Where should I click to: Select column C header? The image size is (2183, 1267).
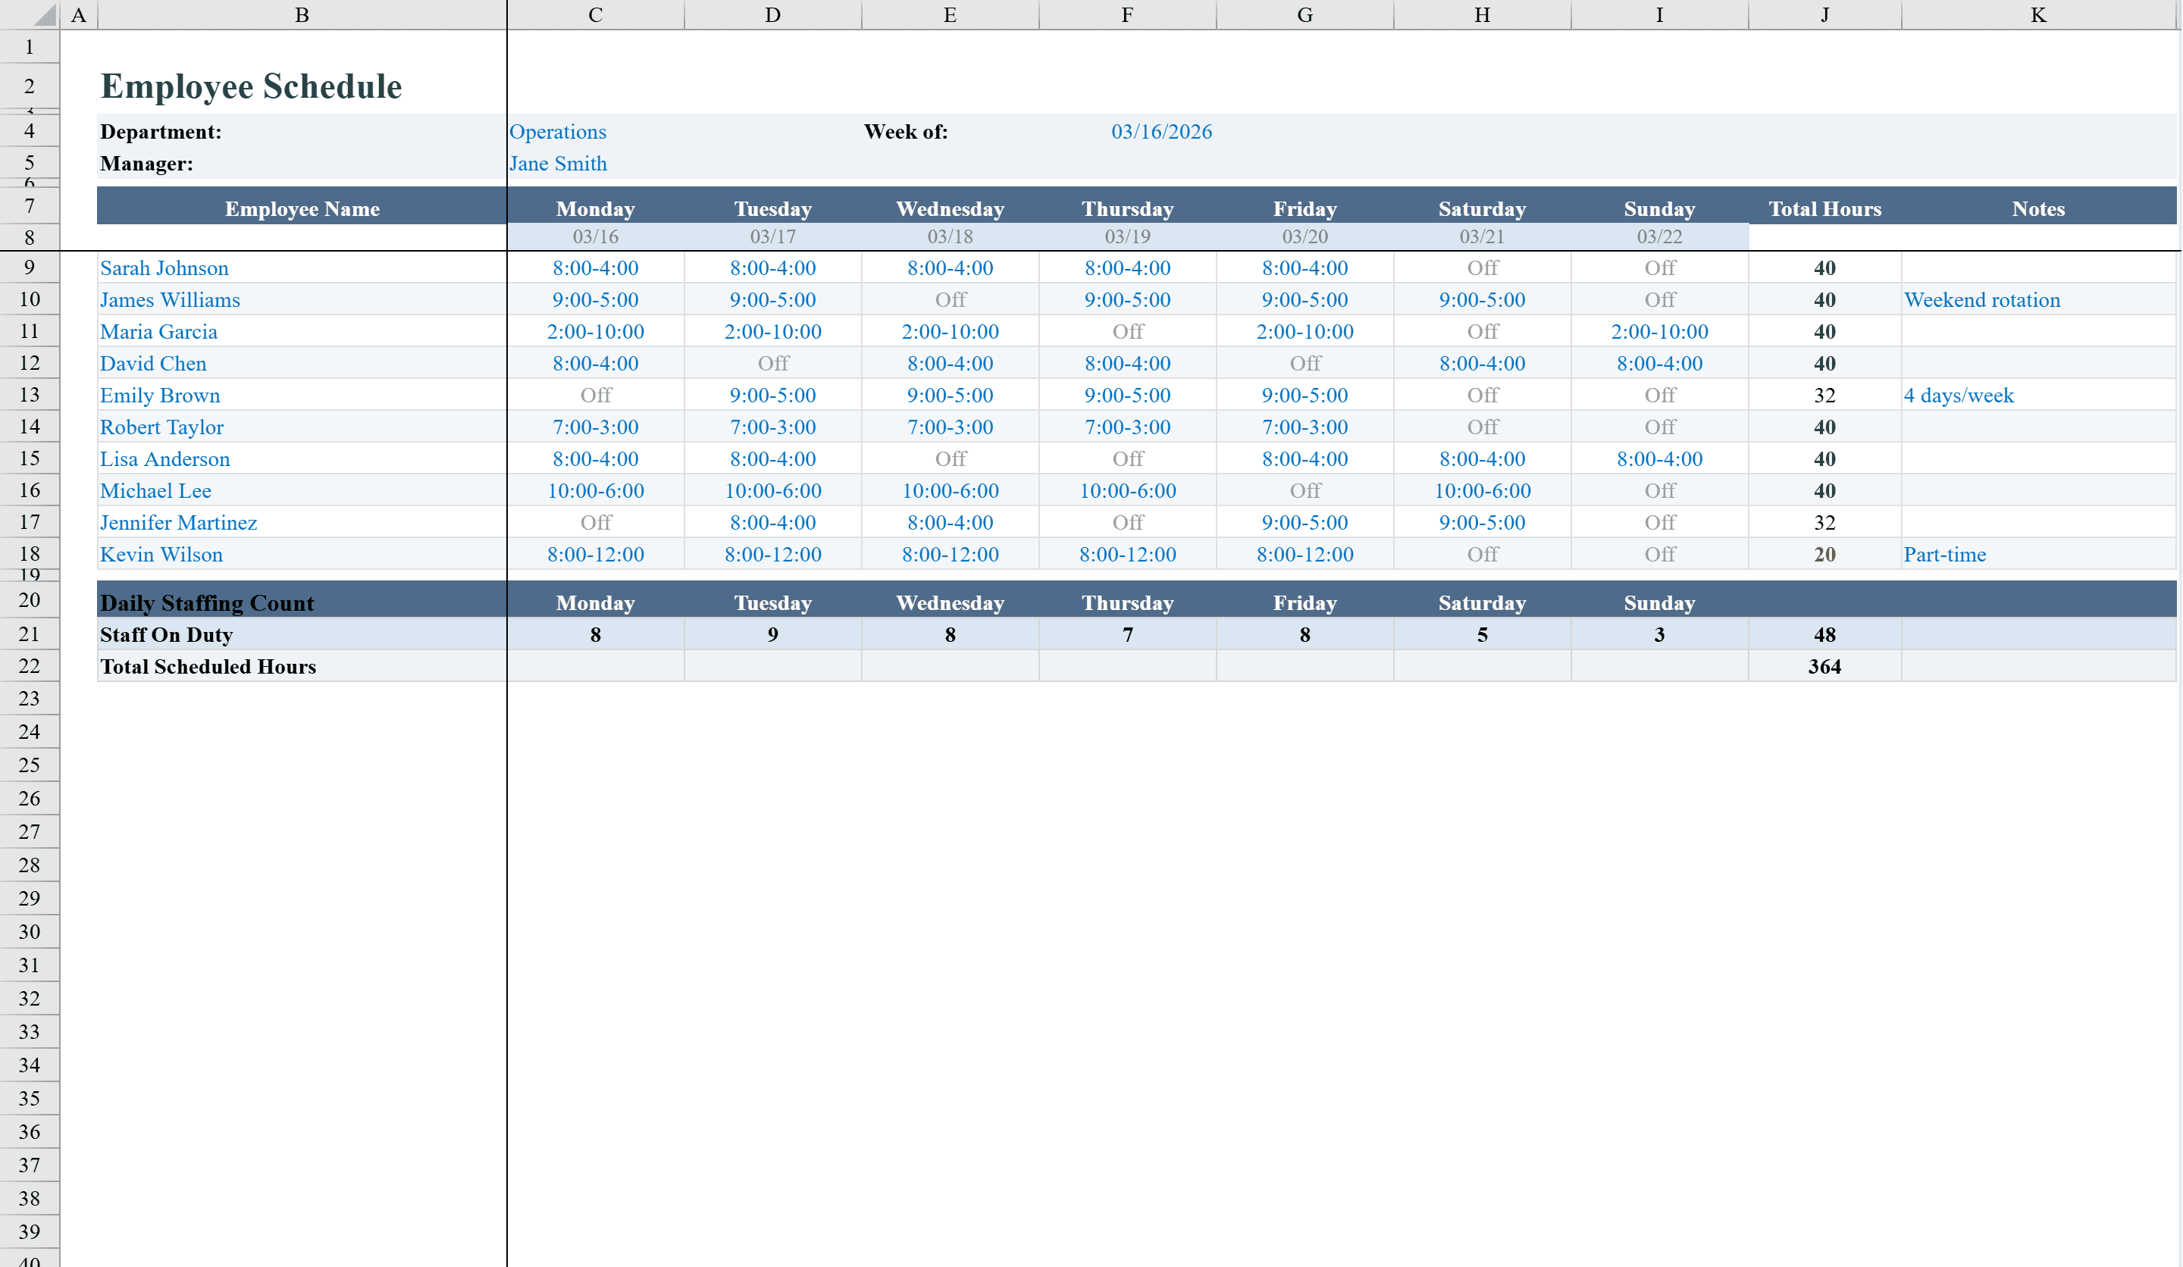595,14
